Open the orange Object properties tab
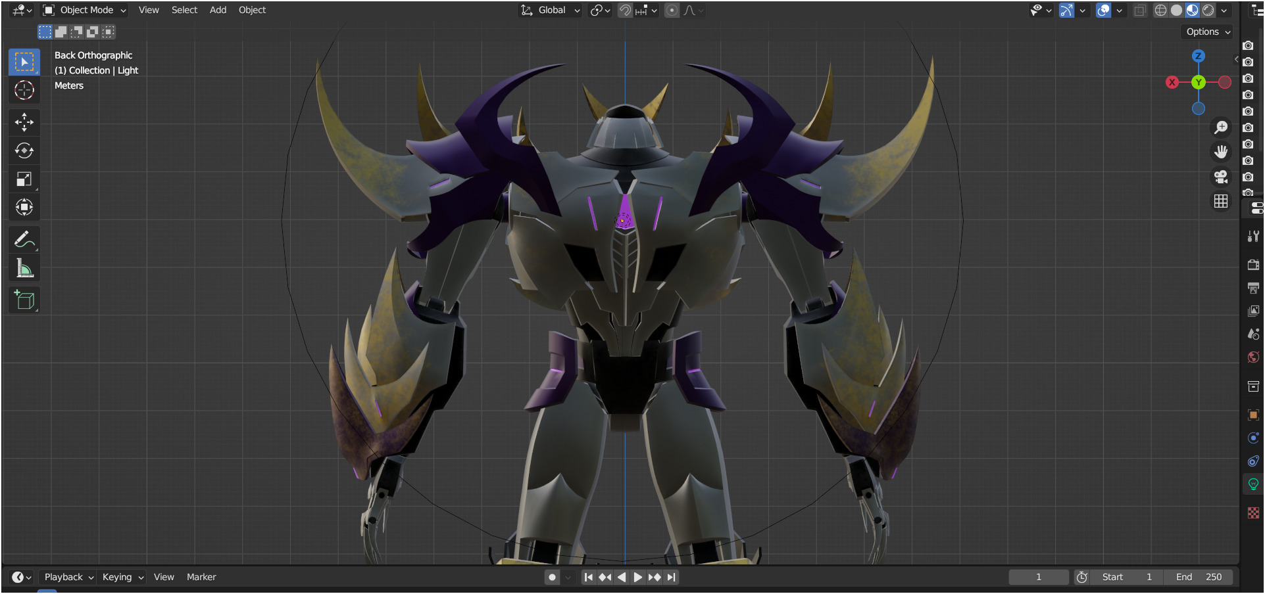1265x594 pixels. 1253,415
